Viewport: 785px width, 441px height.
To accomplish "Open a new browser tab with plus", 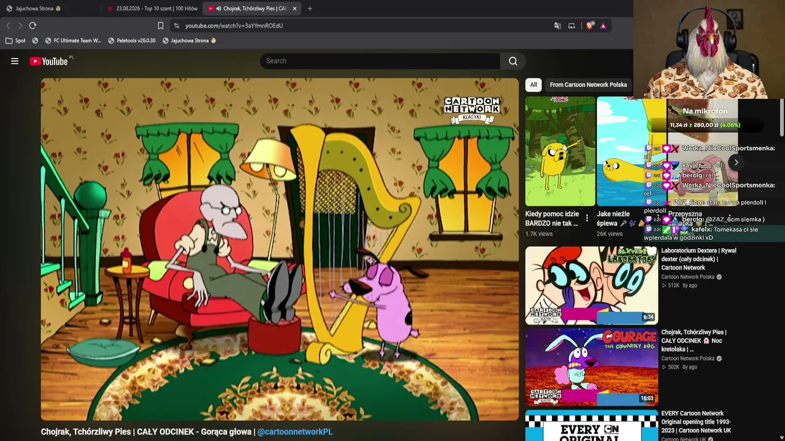I will click(310, 9).
